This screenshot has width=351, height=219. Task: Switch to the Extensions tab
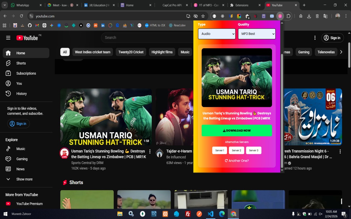245,5
